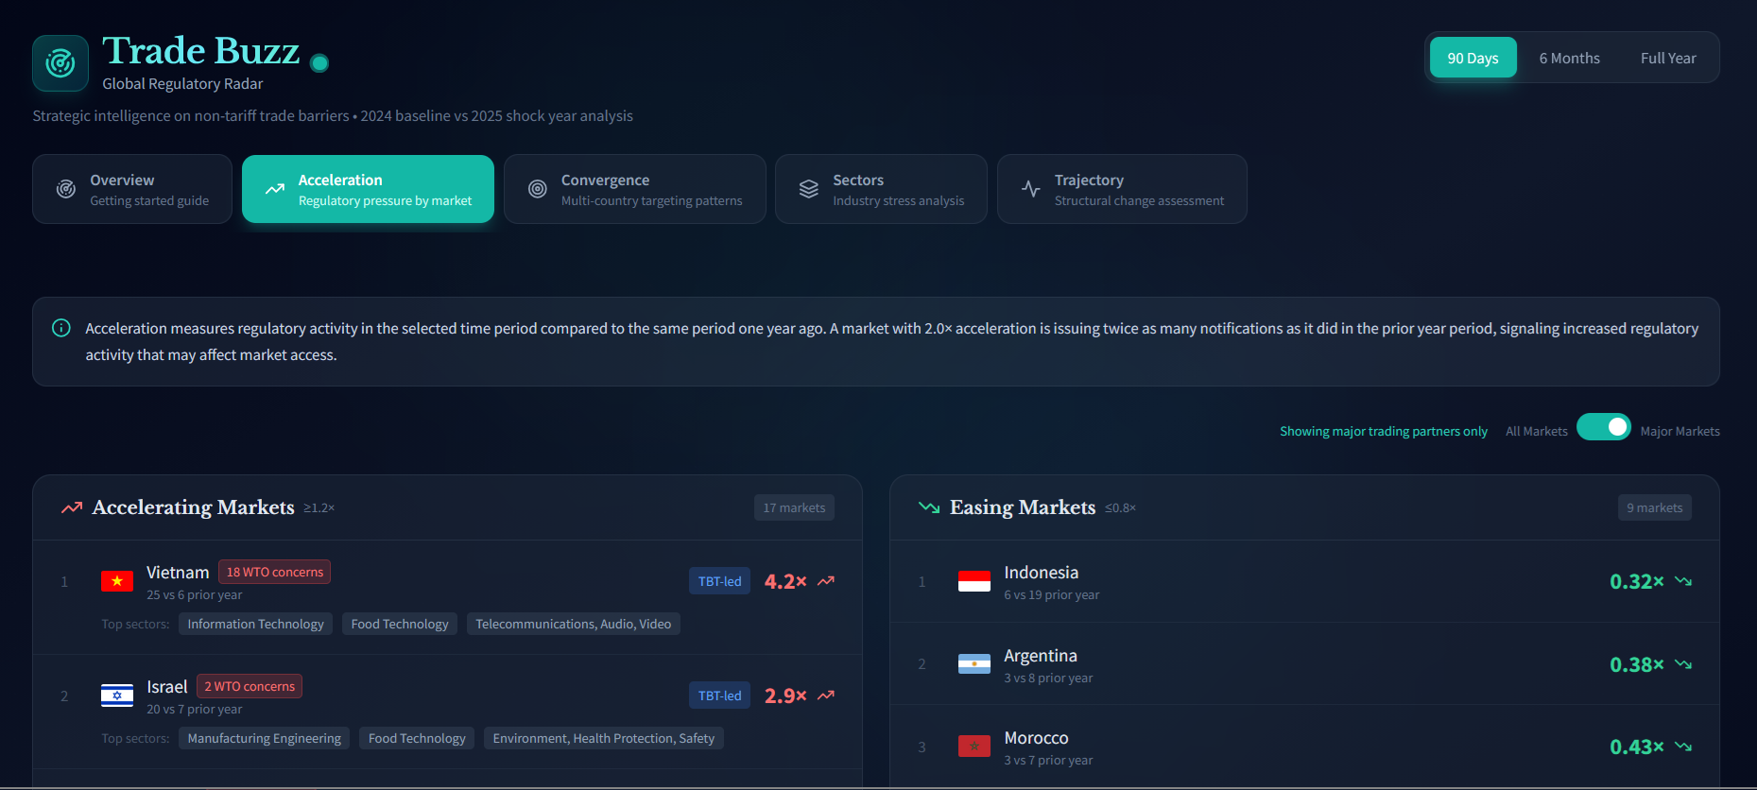The image size is (1757, 790).
Task: Click the Trajectory tab's pulse icon
Action: pos(1031,189)
